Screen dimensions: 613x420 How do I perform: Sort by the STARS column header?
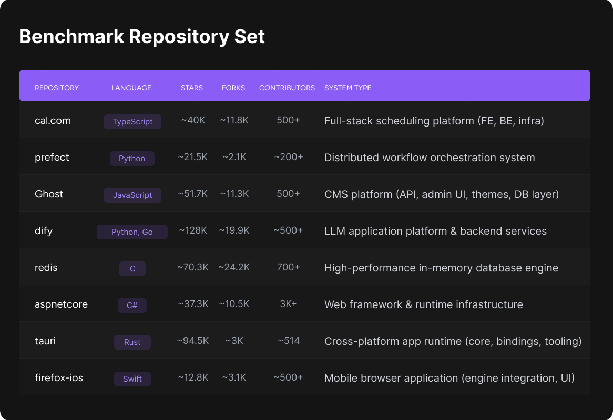pyautogui.click(x=192, y=88)
